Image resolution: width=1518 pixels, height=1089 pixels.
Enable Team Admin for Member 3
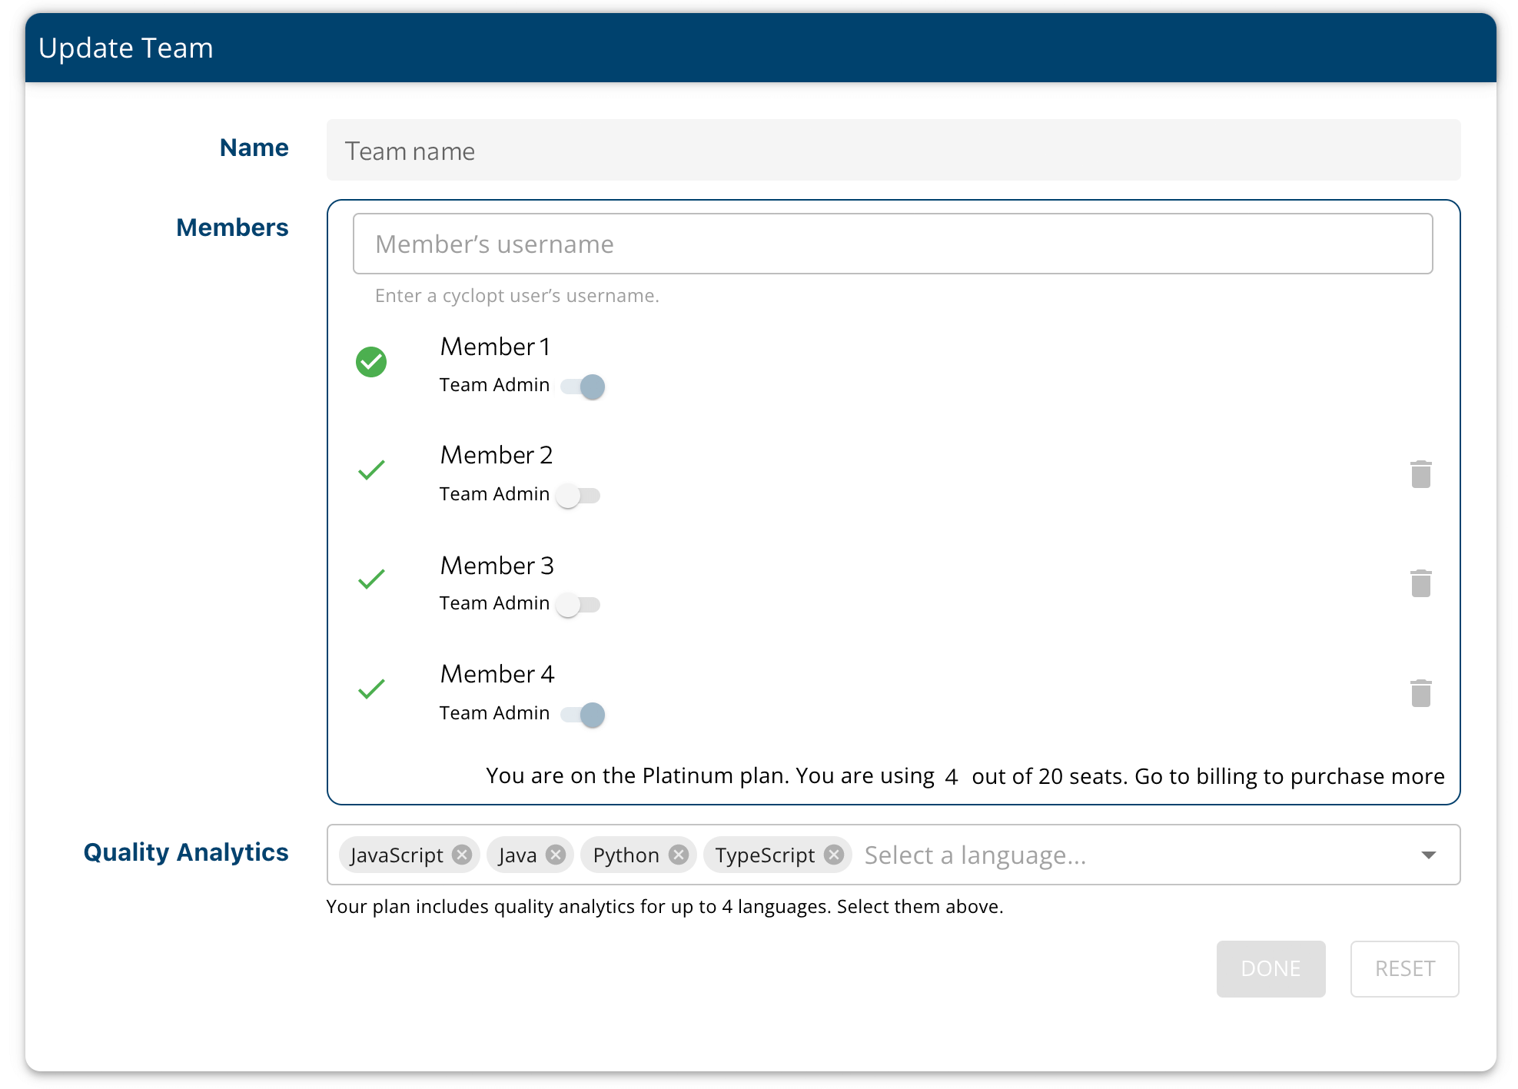point(578,605)
